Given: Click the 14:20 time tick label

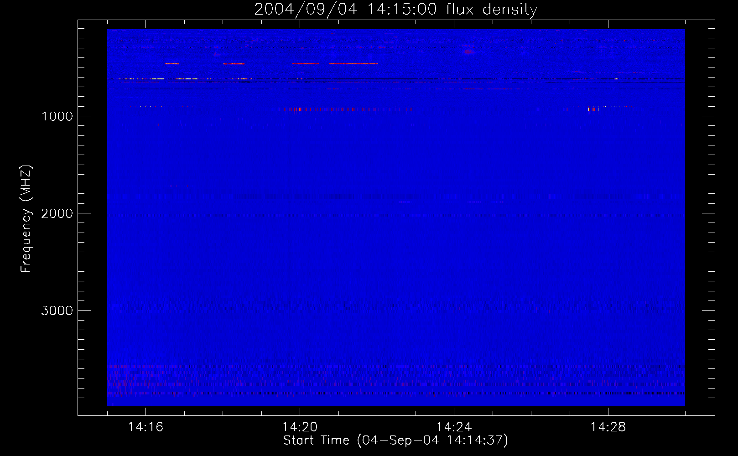Looking at the screenshot, I should point(300,427).
